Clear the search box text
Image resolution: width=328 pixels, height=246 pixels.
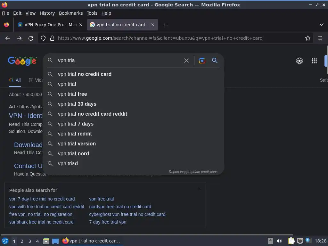pyautogui.click(x=186, y=61)
